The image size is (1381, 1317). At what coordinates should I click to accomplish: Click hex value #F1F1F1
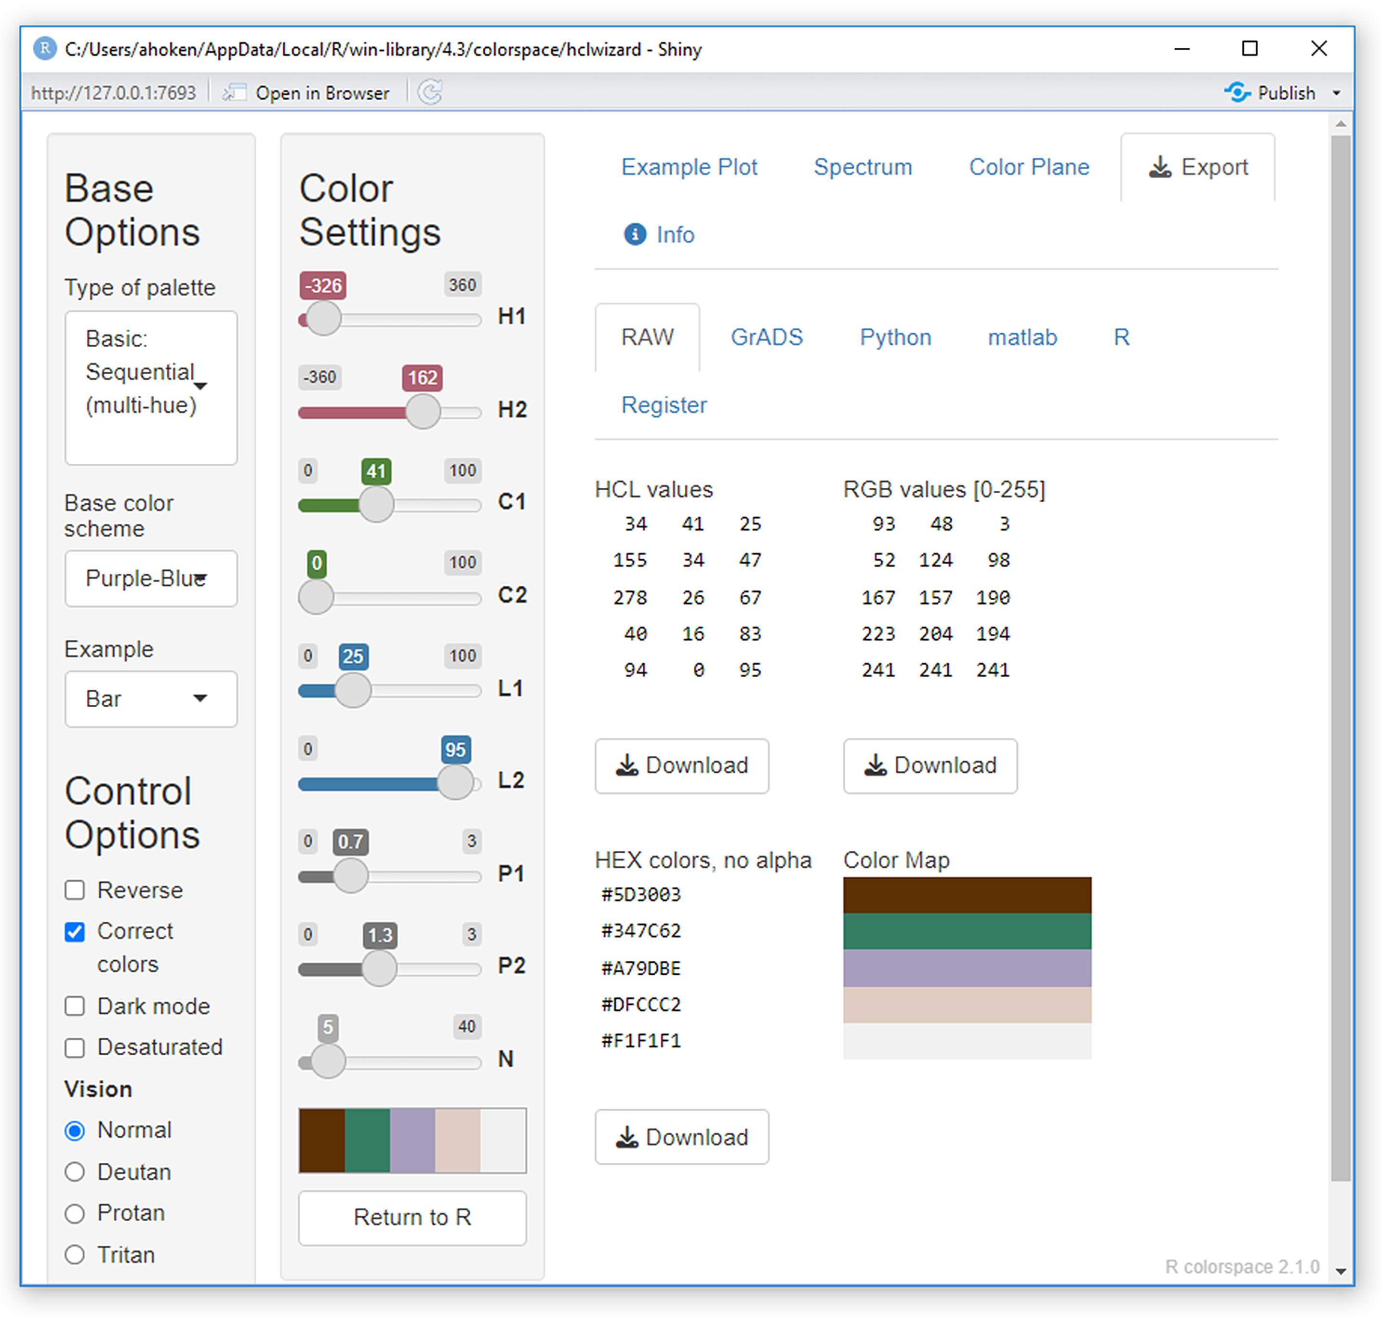(641, 1040)
